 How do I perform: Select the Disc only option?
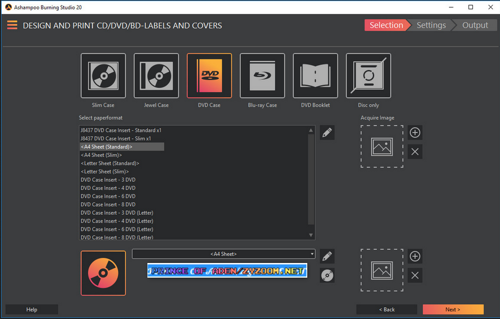368,76
